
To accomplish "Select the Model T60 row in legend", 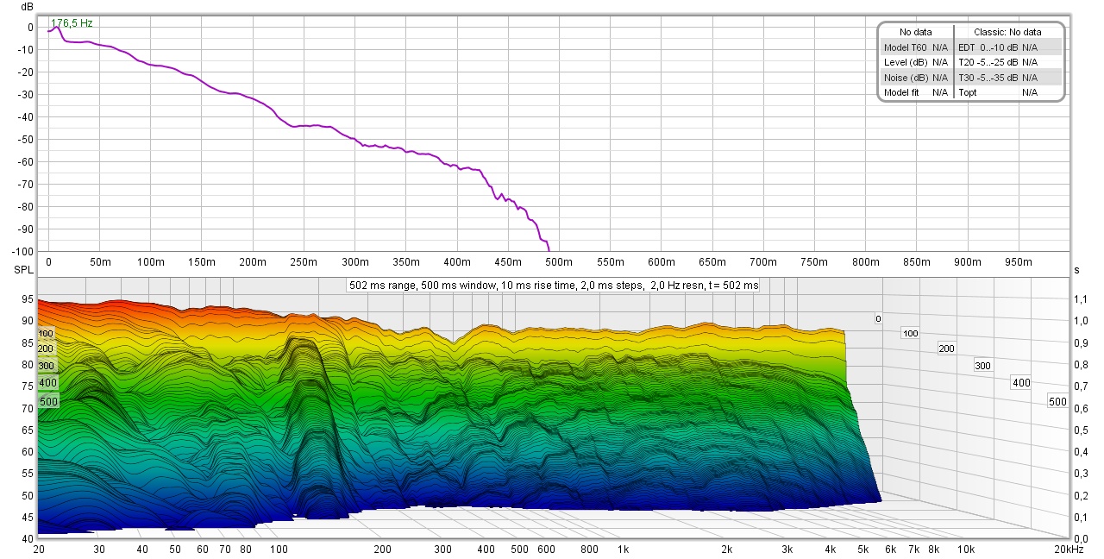I will 916,47.
